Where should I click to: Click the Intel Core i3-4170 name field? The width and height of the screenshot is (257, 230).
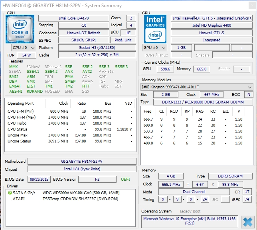click(x=73, y=18)
